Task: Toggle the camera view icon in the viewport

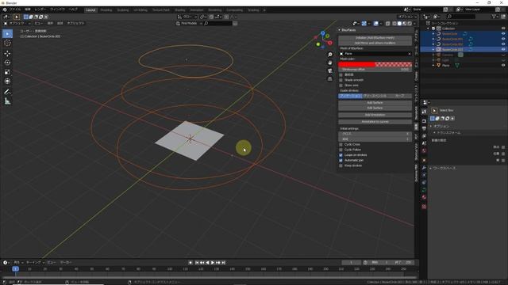Action: tap(330, 70)
